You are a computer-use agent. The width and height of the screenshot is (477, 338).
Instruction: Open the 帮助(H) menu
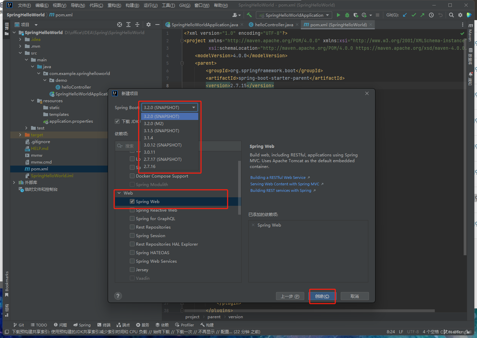[221, 5]
